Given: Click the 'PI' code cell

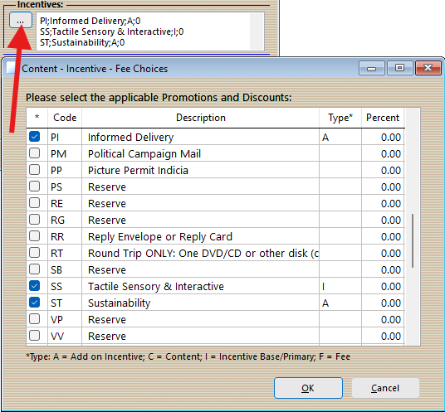Looking at the screenshot, I should pyautogui.click(x=65, y=137).
